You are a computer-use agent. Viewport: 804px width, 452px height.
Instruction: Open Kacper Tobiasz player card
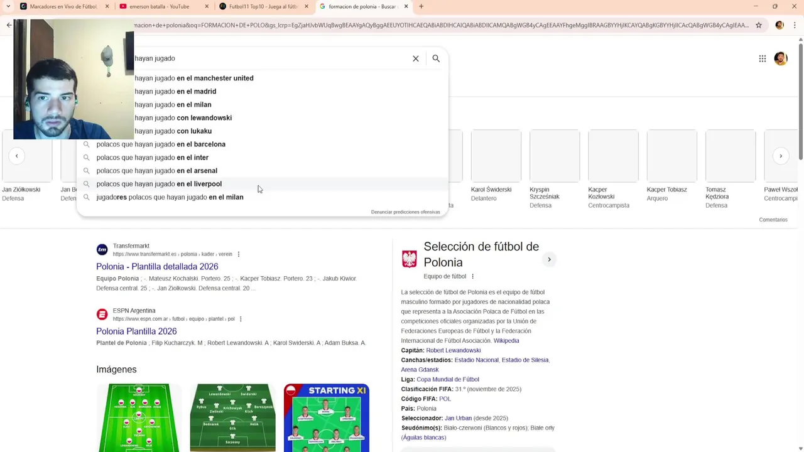pyautogui.click(x=671, y=166)
